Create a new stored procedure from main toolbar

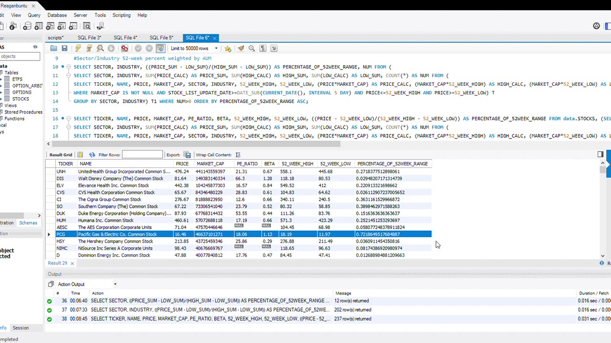tap(62, 26)
